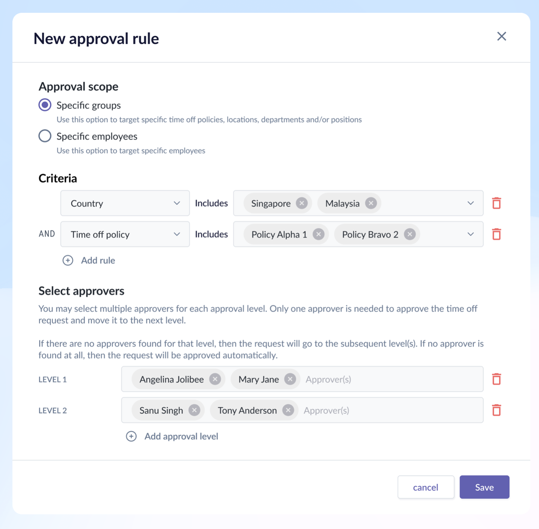Delete the Country criterion row
539x529 pixels.
496,203
